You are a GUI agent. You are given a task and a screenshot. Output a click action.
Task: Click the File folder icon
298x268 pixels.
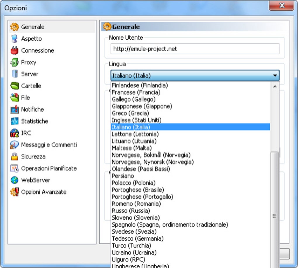(x=14, y=97)
